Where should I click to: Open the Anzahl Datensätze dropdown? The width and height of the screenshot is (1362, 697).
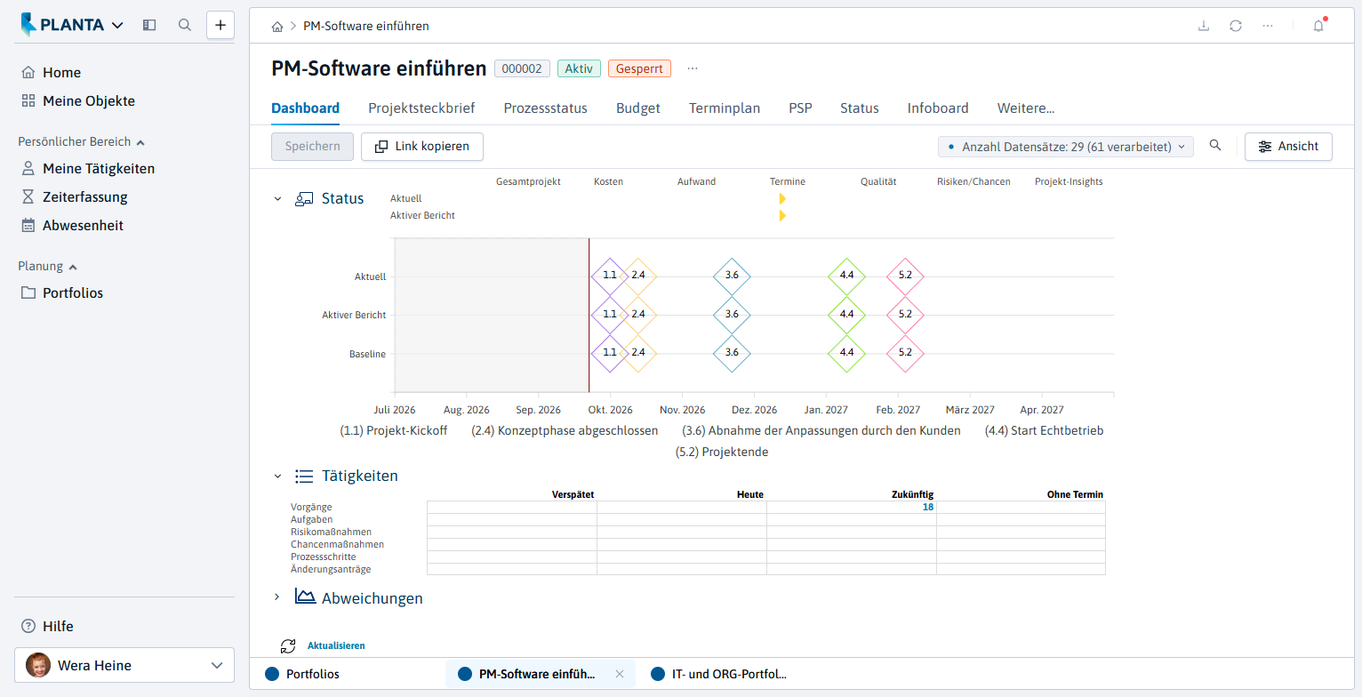pos(1065,147)
